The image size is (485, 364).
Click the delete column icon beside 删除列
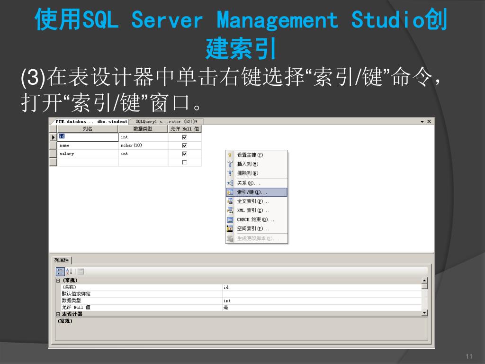tap(230, 173)
